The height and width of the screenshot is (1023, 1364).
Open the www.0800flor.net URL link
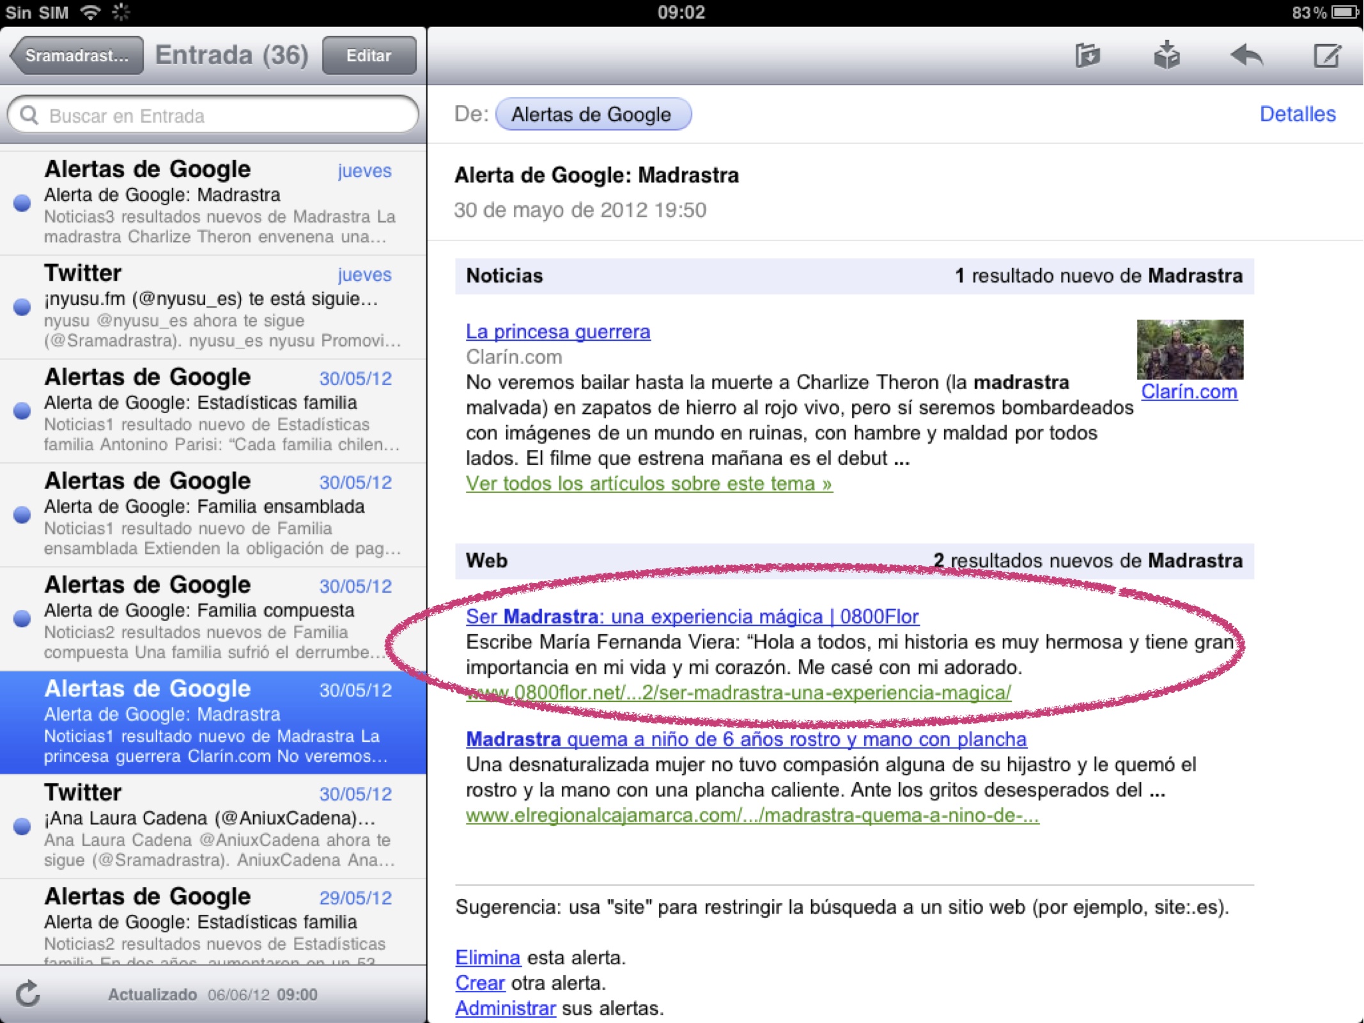(x=738, y=692)
